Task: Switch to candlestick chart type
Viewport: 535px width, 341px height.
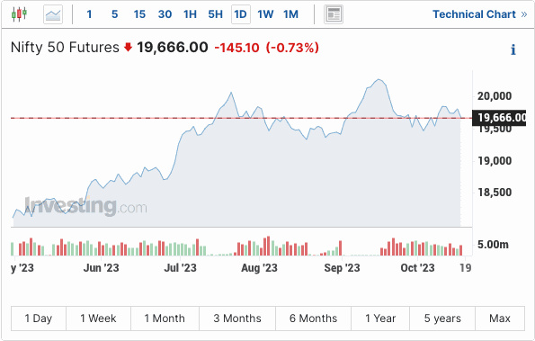Action: pos(19,14)
